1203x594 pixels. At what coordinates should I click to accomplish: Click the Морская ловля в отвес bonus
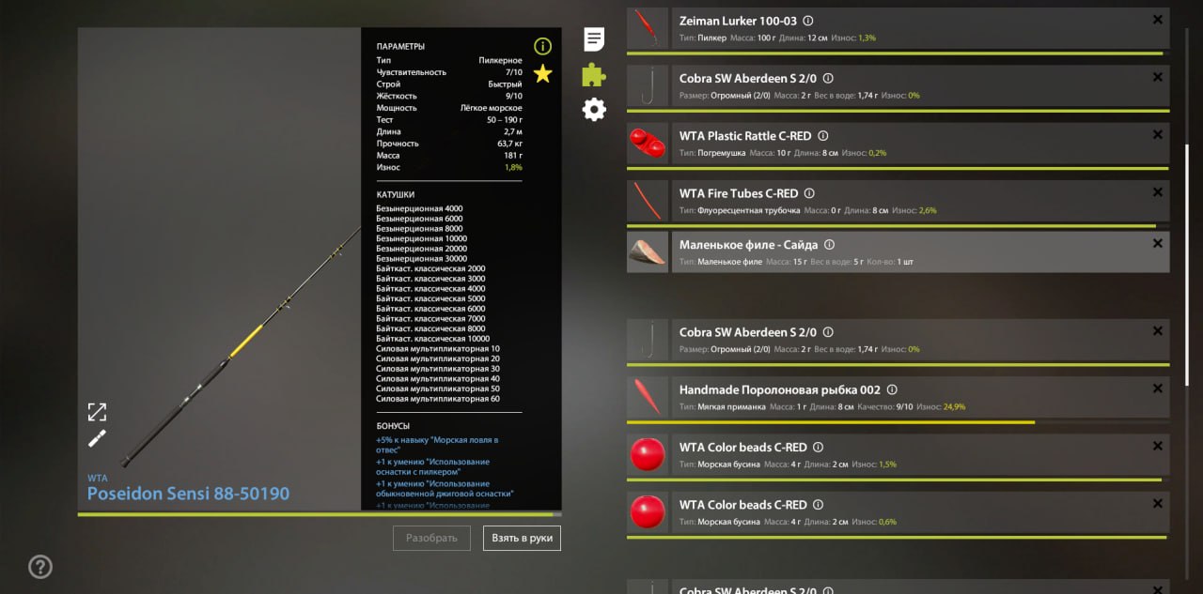point(437,445)
